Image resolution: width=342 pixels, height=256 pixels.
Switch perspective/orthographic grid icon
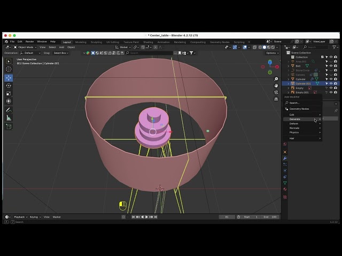(276, 99)
